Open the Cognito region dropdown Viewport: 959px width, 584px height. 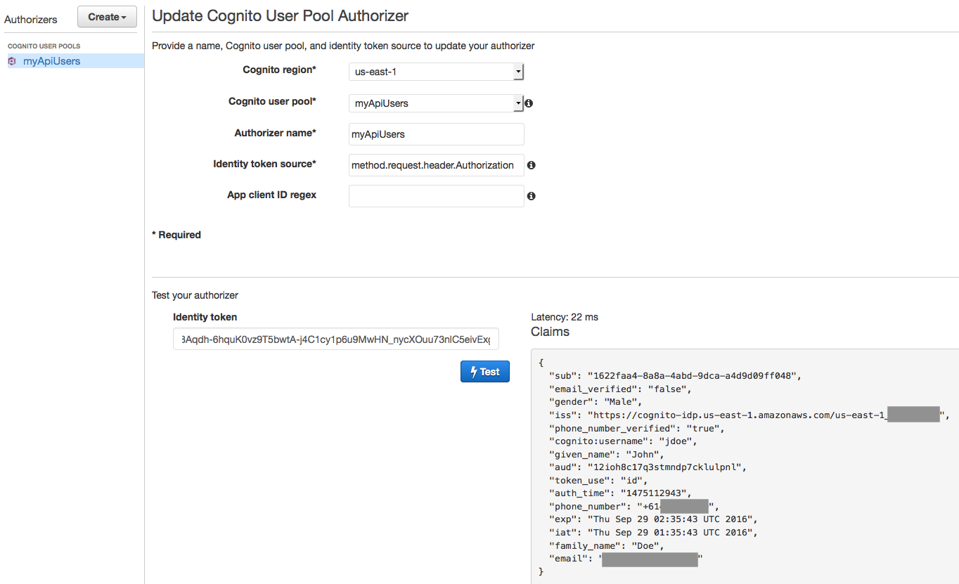coord(436,72)
